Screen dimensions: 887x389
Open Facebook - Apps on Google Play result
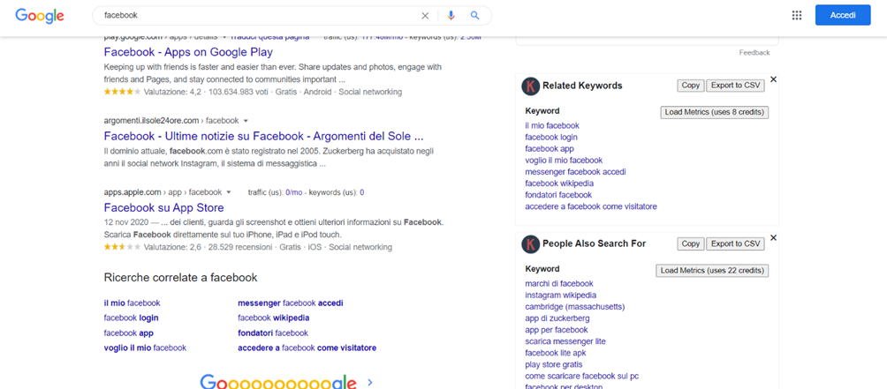(188, 53)
